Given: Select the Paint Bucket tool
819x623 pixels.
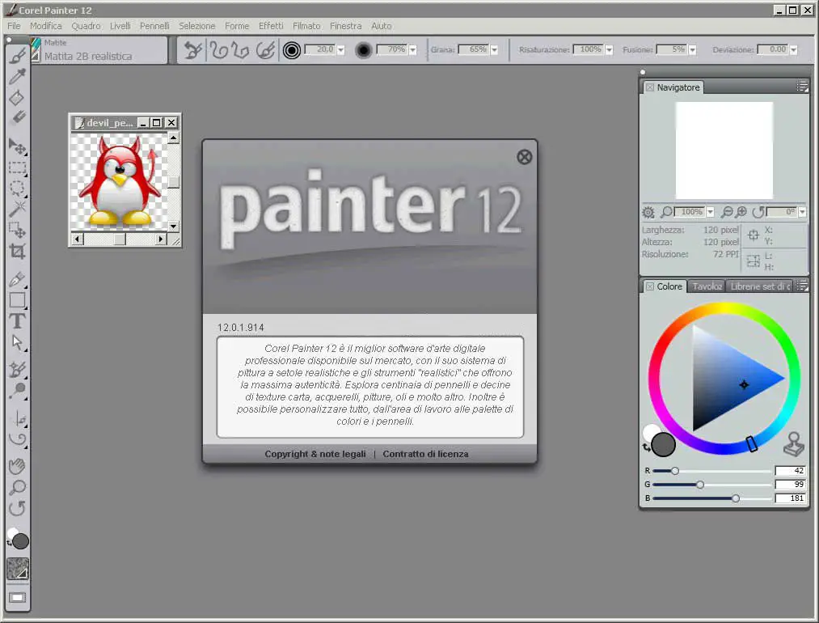Looking at the screenshot, I should pyautogui.click(x=17, y=97).
